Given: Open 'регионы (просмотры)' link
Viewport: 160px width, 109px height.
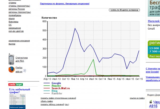Looking at the screenshot, I should pyautogui.click(x=20, y=12).
